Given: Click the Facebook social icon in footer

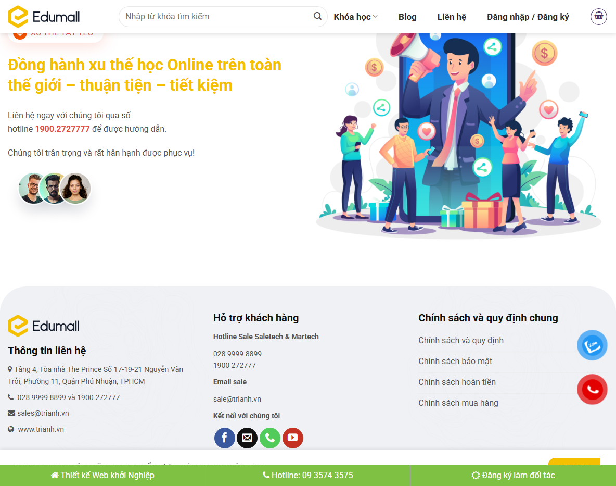Looking at the screenshot, I should 224,438.
